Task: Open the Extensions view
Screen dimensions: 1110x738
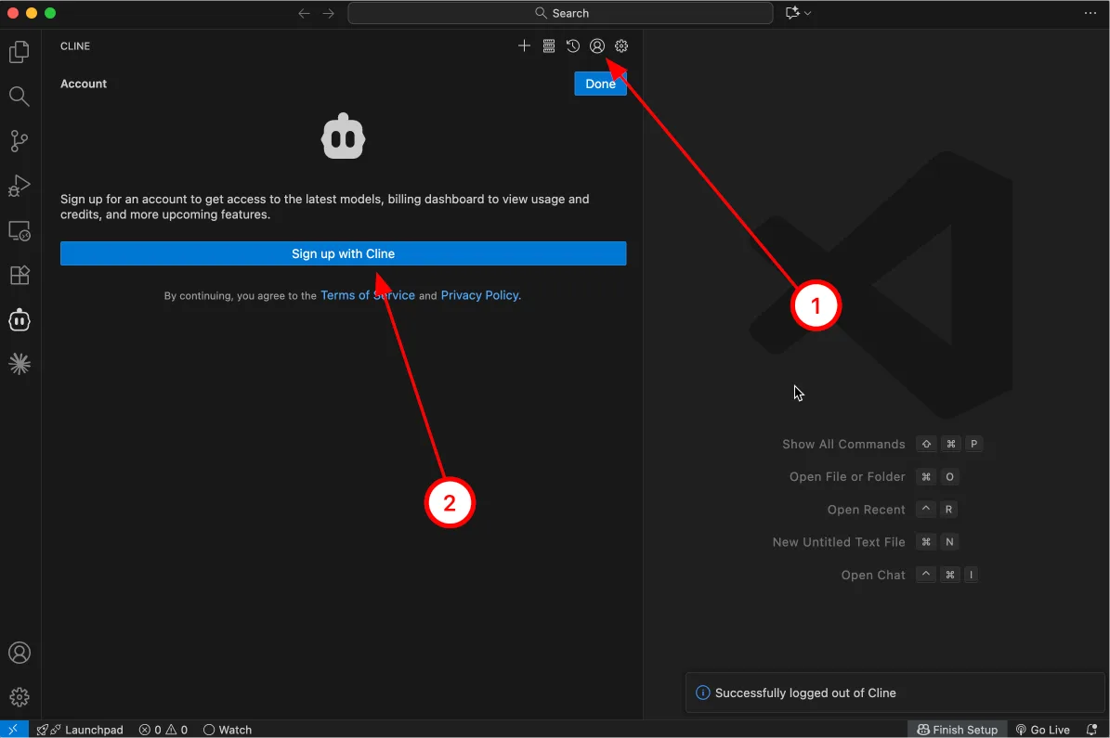Action: click(x=20, y=276)
